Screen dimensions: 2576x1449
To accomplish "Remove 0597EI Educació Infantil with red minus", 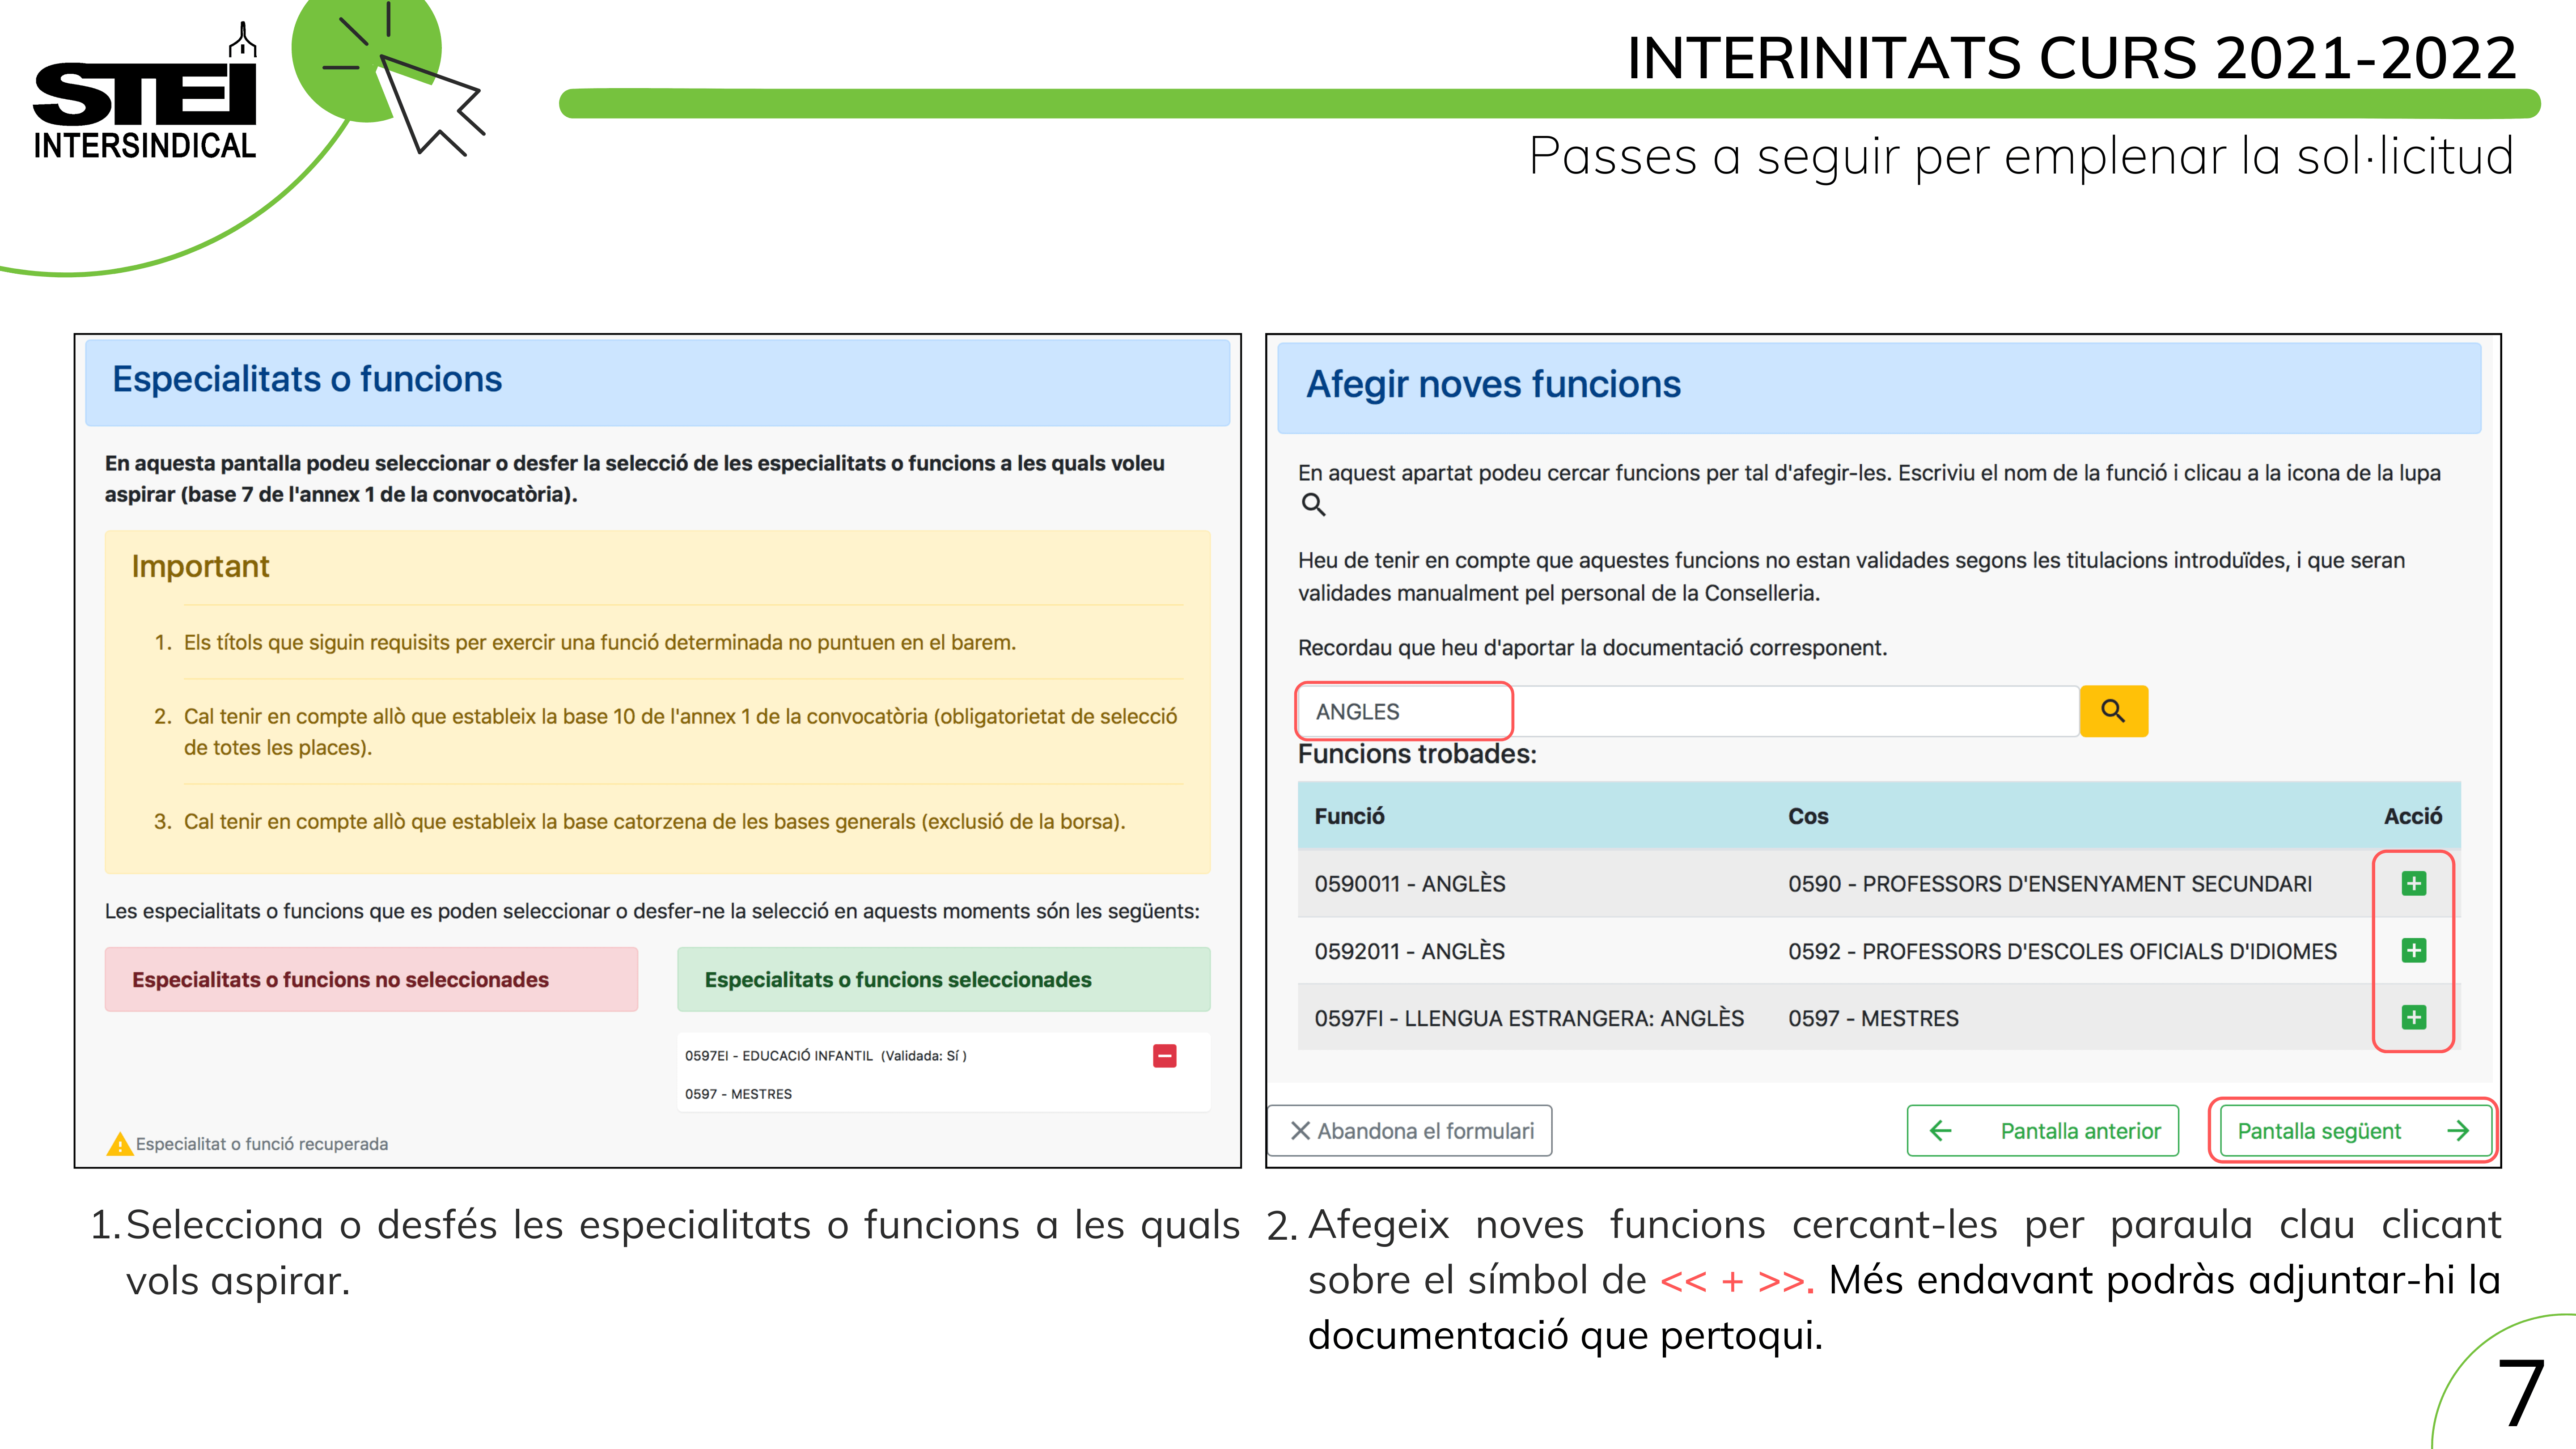I will 1164,1055.
